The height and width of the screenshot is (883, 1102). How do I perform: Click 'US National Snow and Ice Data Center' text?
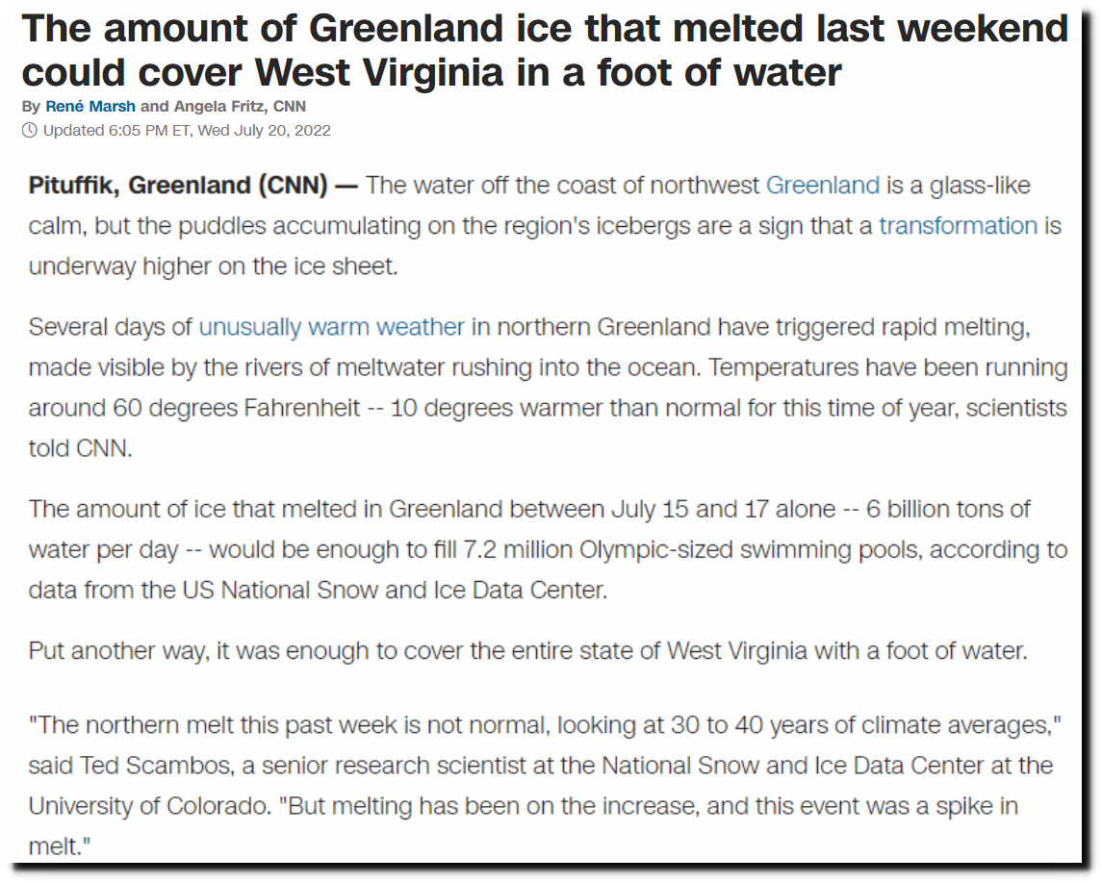point(395,590)
